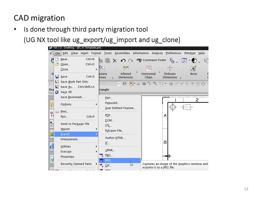The height and width of the screenshot is (198, 264).
Task: Click the Delete (X) toolbar icon
Action: tap(115, 61)
